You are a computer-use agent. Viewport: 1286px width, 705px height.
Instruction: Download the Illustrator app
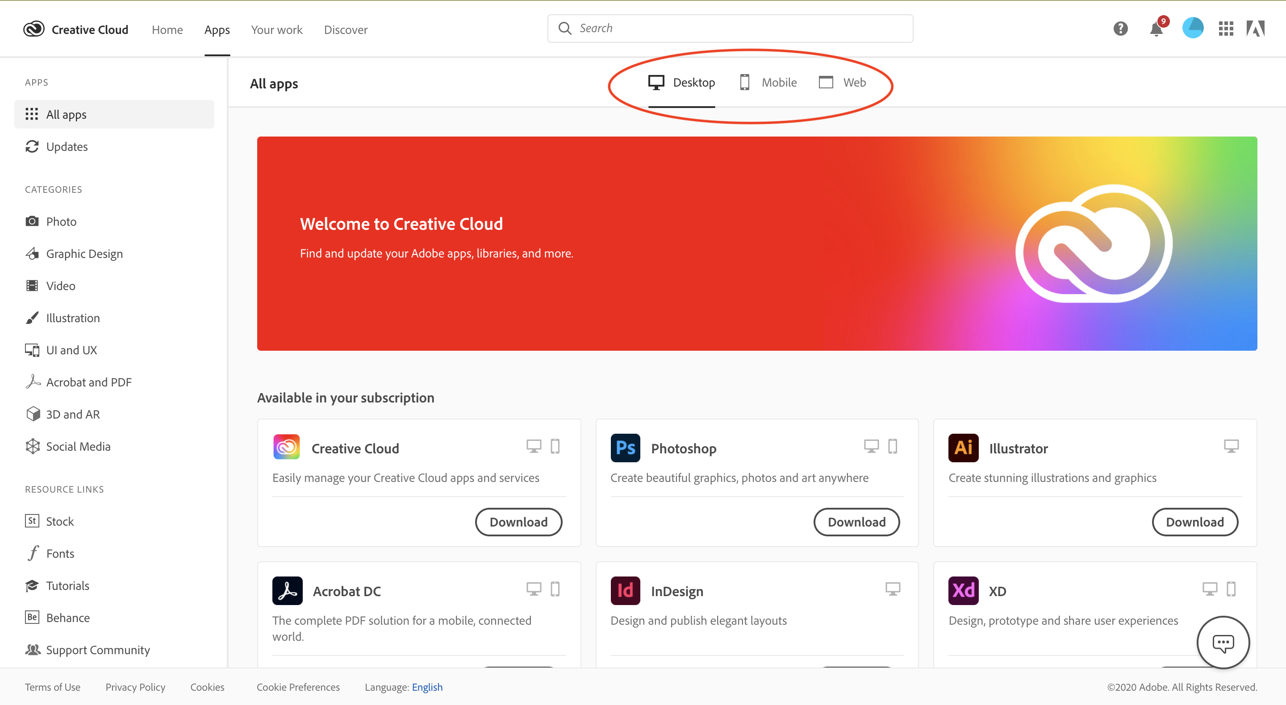click(1194, 522)
